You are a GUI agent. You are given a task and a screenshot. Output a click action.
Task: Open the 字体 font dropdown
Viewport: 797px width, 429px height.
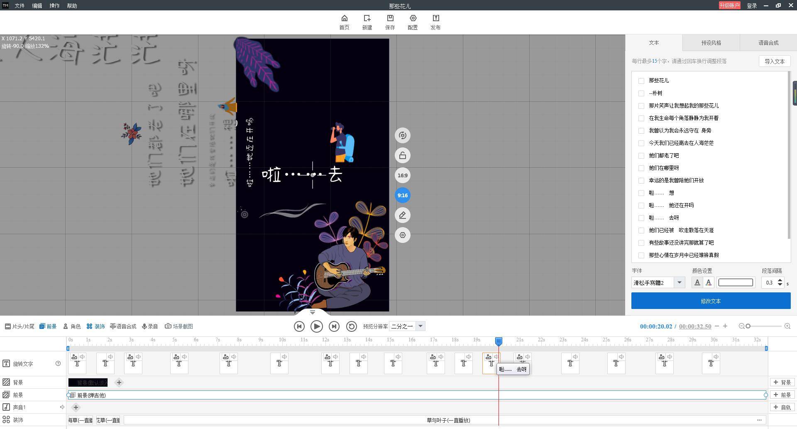pos(679,282)
